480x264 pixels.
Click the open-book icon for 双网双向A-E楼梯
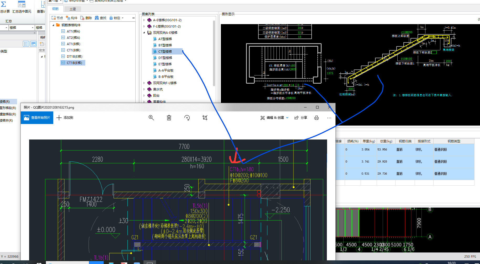pos(150,33)
